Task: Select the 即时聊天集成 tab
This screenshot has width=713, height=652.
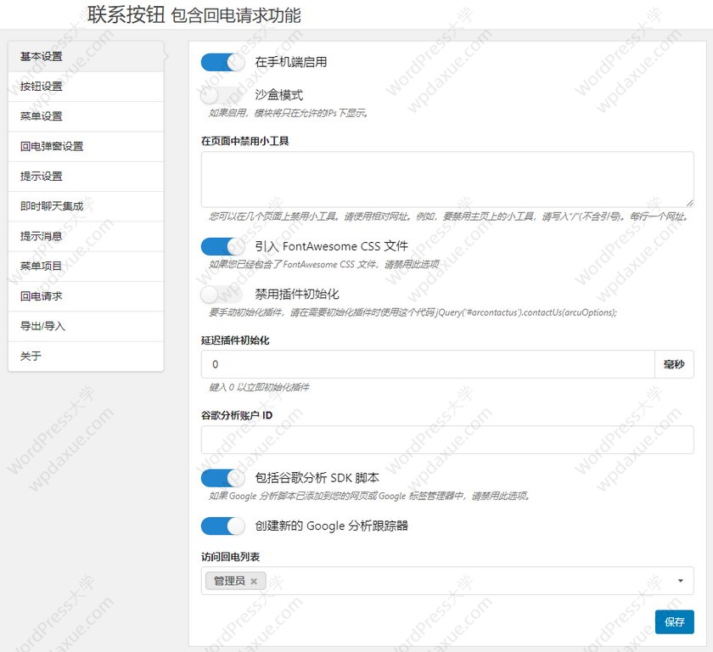Action: coord(85,206)
